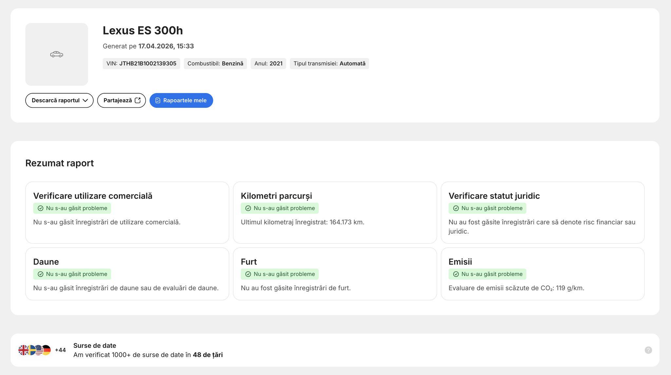Click the VIN number tag
The height and width of the screenshot is (375, 671).
(x=141, y=64)
